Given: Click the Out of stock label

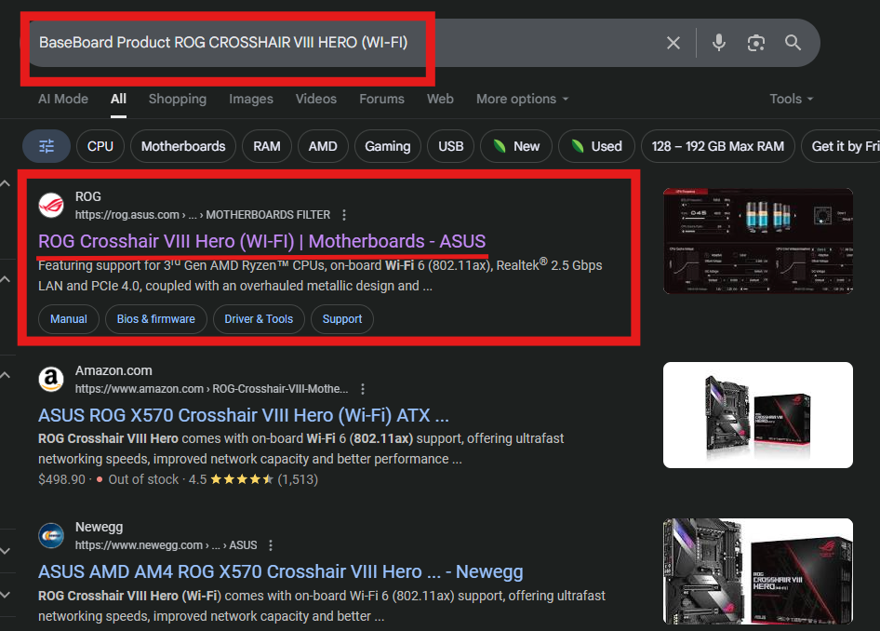Looking at the screenshot, I should pyautogui.click(x=143, y=479).
